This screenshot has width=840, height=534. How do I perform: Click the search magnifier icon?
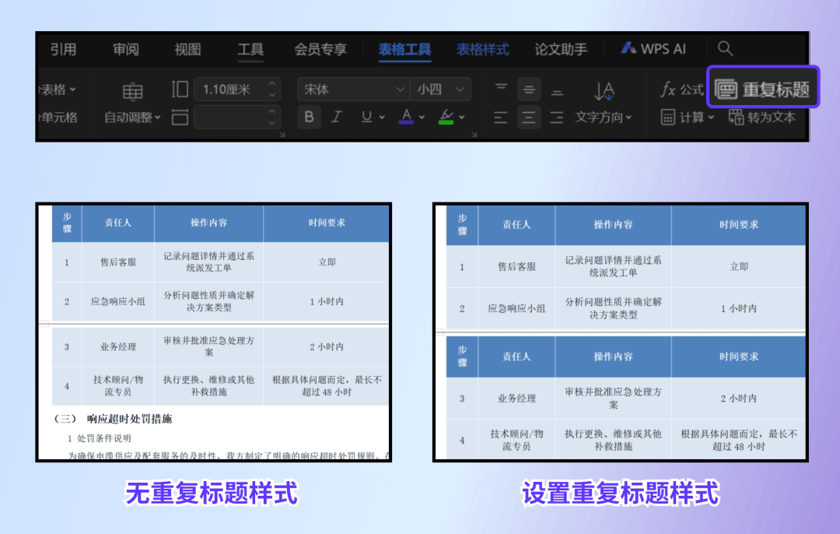tap(725, 48)
